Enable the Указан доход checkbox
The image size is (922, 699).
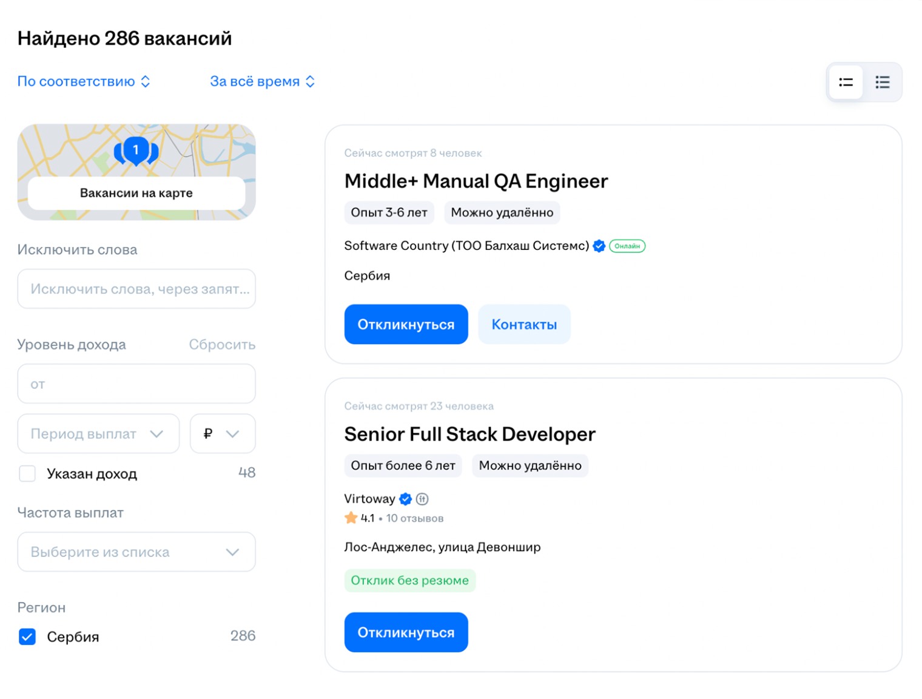[x=27, y=473]
